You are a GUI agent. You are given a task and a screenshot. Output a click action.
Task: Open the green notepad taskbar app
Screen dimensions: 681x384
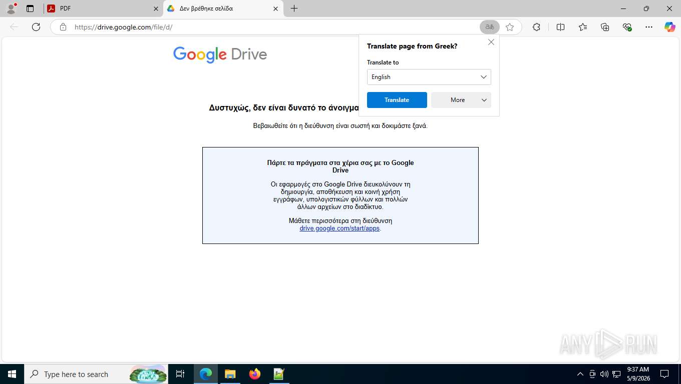tap(279, 374)
